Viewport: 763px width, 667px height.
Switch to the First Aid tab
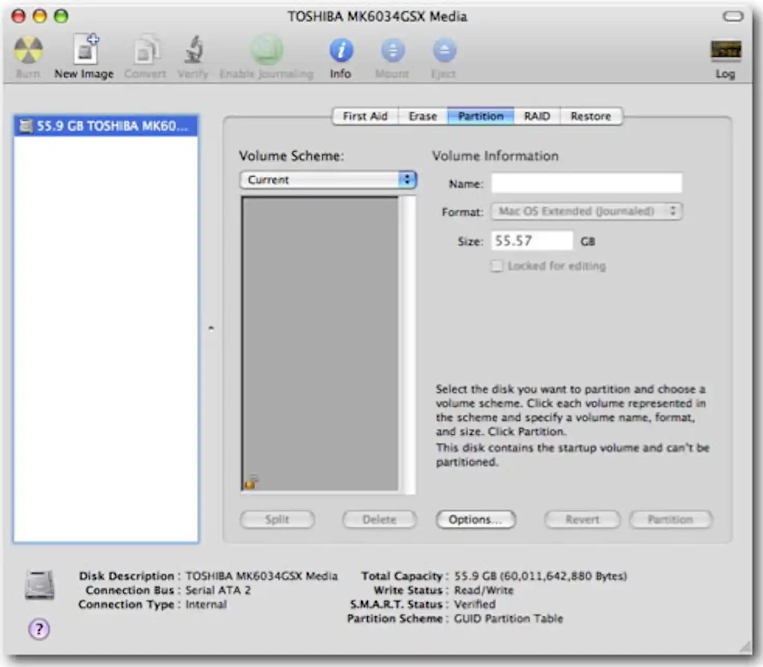point(365,116)
